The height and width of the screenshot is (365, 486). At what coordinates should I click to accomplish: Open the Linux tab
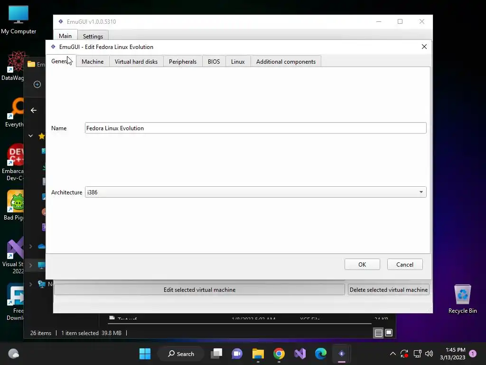tap(238, 61)
